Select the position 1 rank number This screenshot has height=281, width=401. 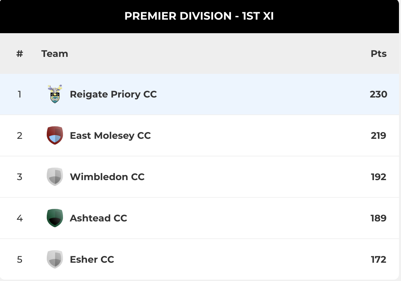click(x=19, y=94)
